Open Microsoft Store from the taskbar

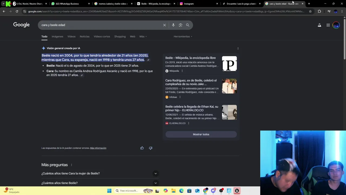point(189,191)
